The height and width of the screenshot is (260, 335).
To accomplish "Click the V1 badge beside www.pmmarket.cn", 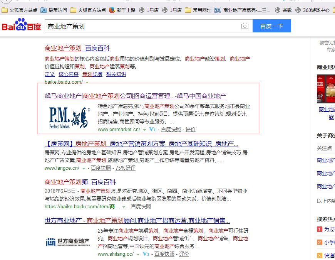I will click(152, 129).
